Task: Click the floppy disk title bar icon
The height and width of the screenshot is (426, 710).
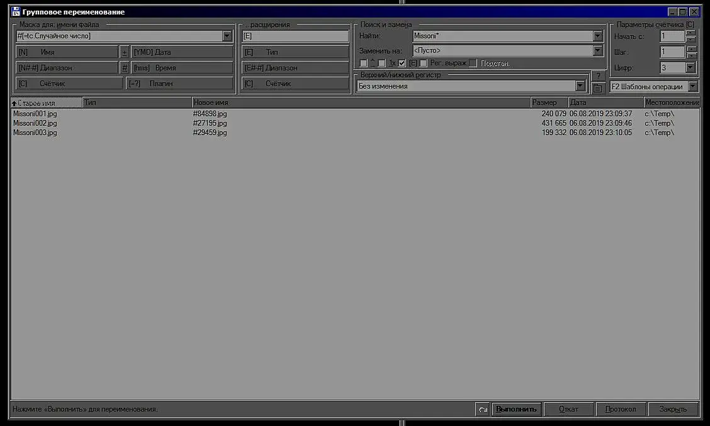Action: click(16, 12)
